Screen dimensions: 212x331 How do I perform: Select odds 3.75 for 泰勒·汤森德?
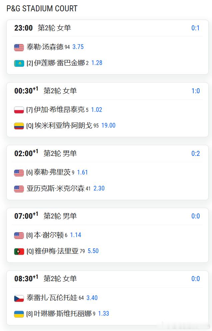[78, 47]
